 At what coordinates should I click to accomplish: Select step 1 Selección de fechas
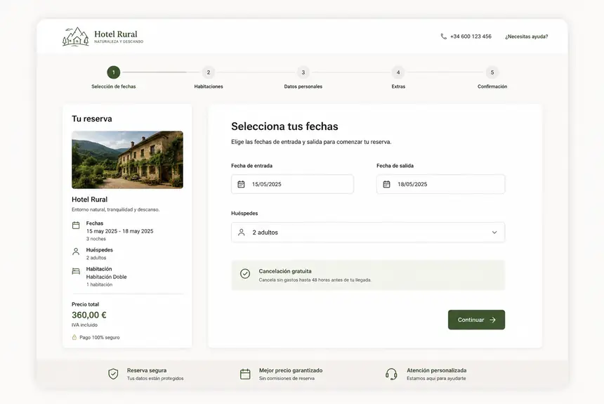coord(114,72)
